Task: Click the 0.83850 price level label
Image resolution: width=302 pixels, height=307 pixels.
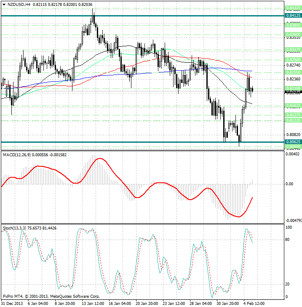Action: click(x=293, y=25)
